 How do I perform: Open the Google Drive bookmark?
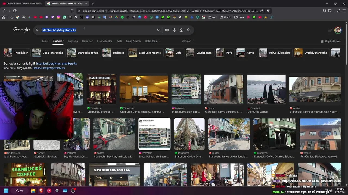(116, 17)
